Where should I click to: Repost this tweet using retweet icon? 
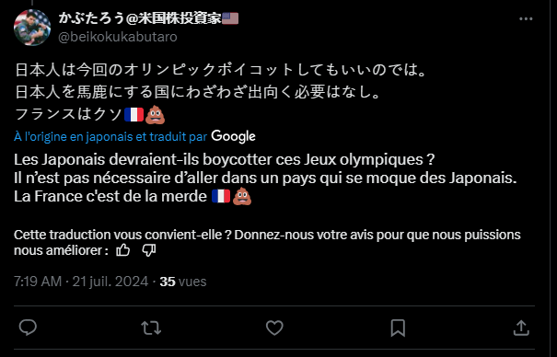coord(151,328)
